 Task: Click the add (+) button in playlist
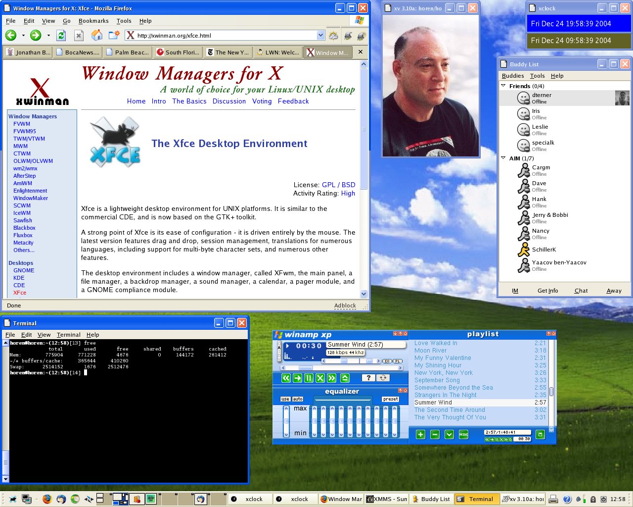click(420, 434)
